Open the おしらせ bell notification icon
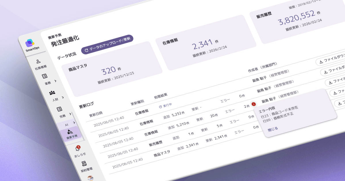The image size is (345, 181). pos(77,148)
